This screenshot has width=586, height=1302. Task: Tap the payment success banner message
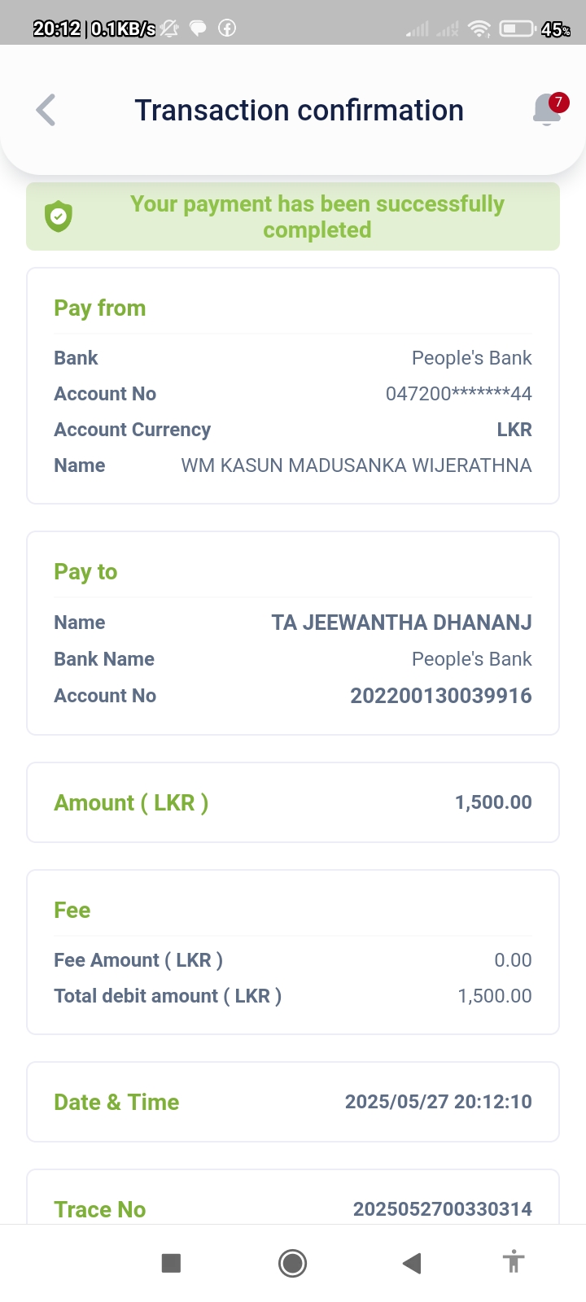pos(317,216)
